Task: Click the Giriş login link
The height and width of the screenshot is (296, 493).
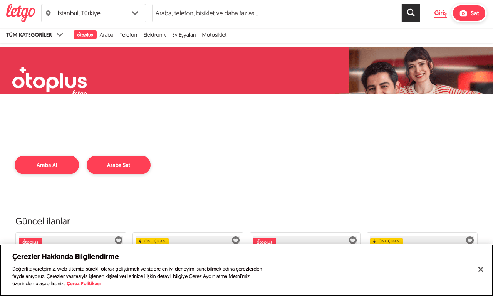Action: 440,13
